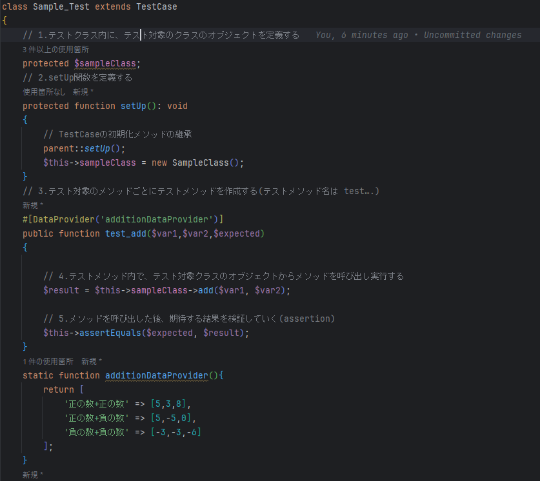Click the "新規 *" hint above the DataProvider attribute
540x481 pixels.
click(x=33, y=205)
